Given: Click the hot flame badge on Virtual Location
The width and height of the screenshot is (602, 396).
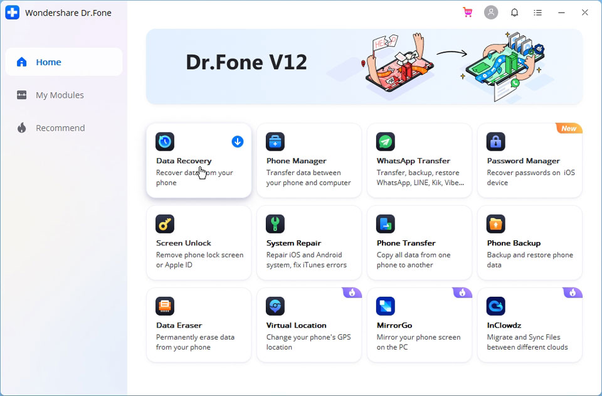Looking at the screenshot, I should click(x=352, y=292).
